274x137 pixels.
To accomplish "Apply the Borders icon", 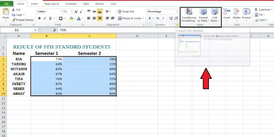I will [61, 18].
